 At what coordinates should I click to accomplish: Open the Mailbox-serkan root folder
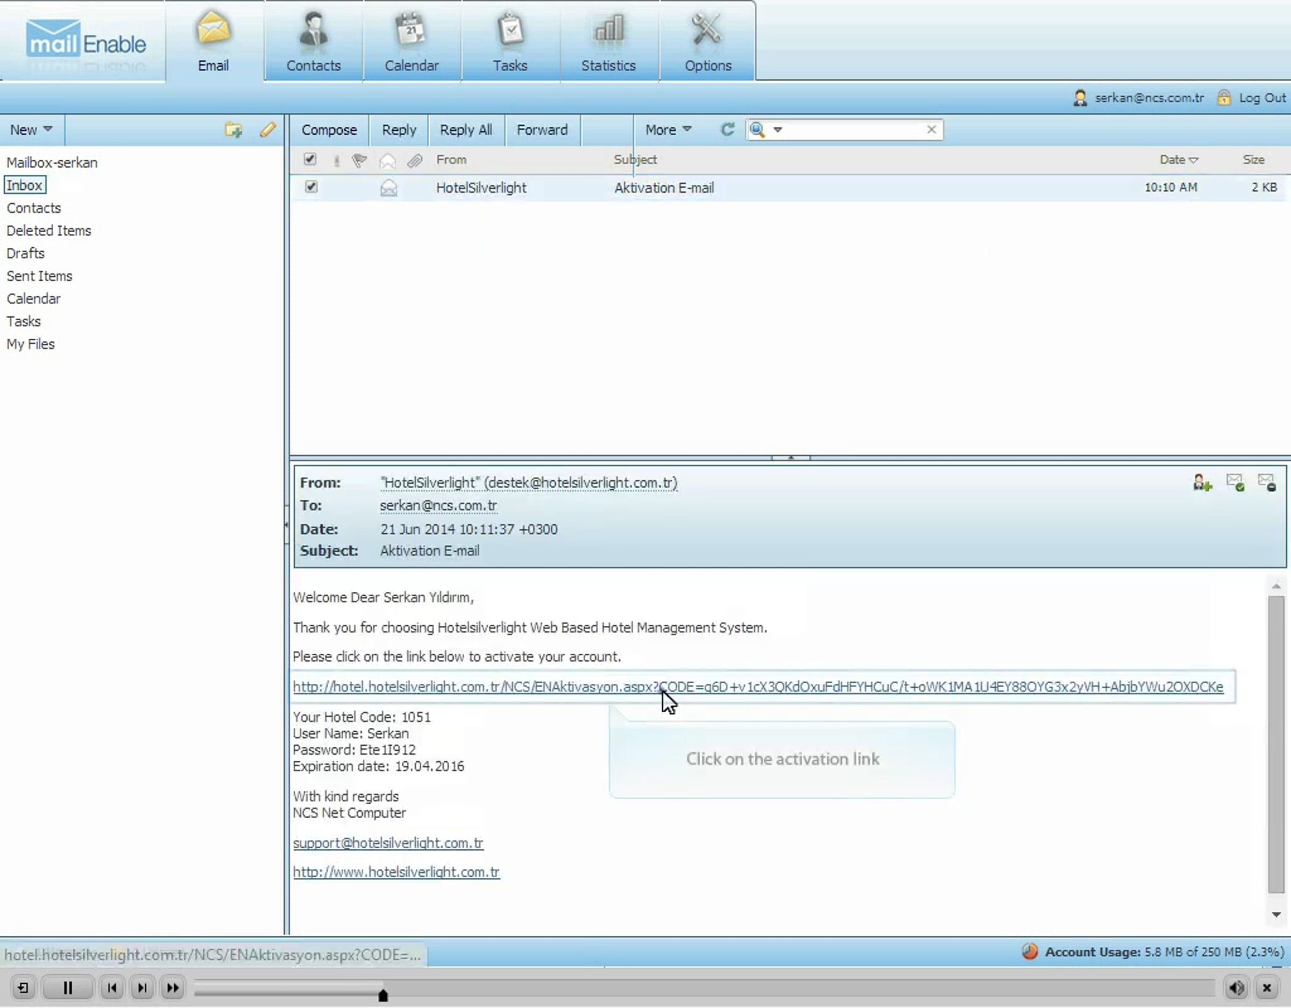(x=52, y=162)
